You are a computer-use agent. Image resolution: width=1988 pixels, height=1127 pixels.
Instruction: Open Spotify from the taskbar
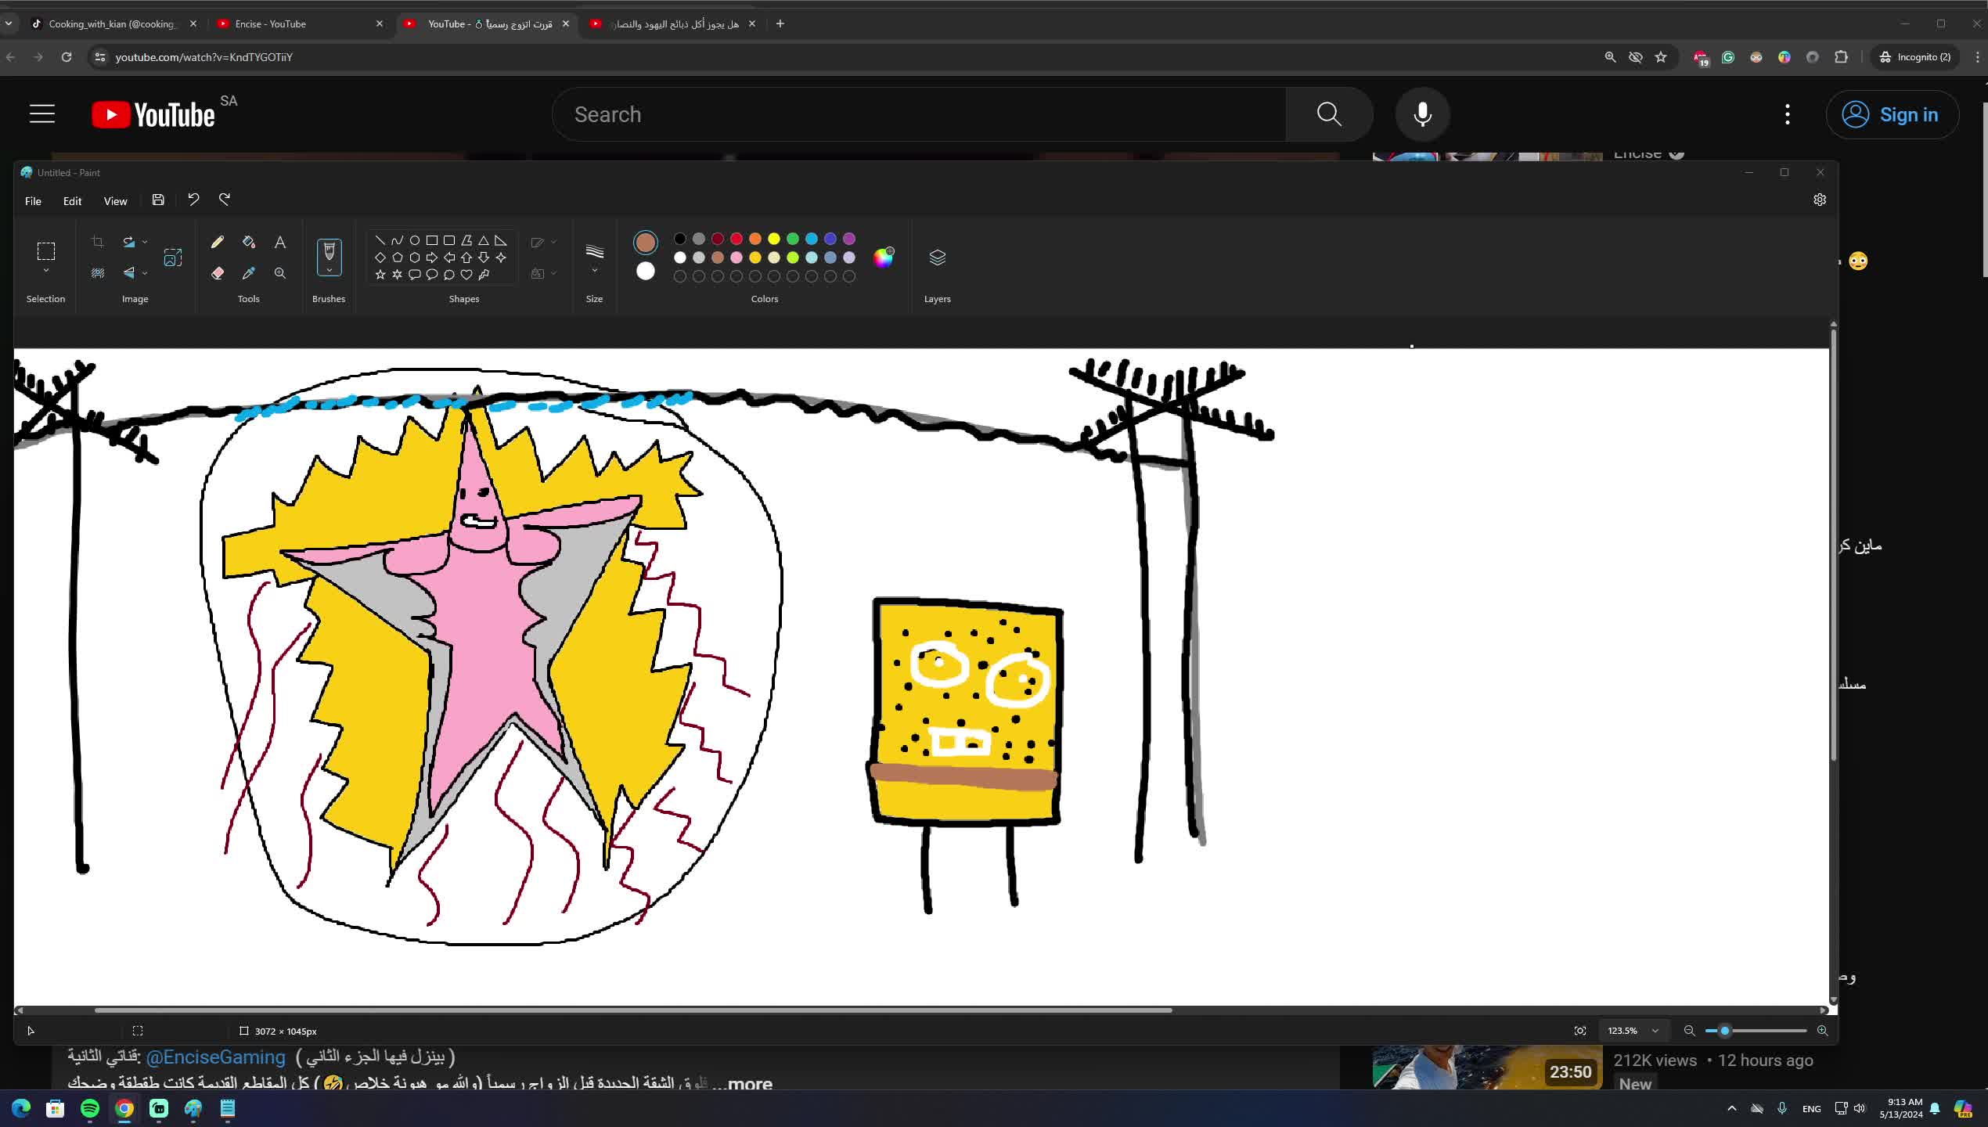(x=90, y=1108)
